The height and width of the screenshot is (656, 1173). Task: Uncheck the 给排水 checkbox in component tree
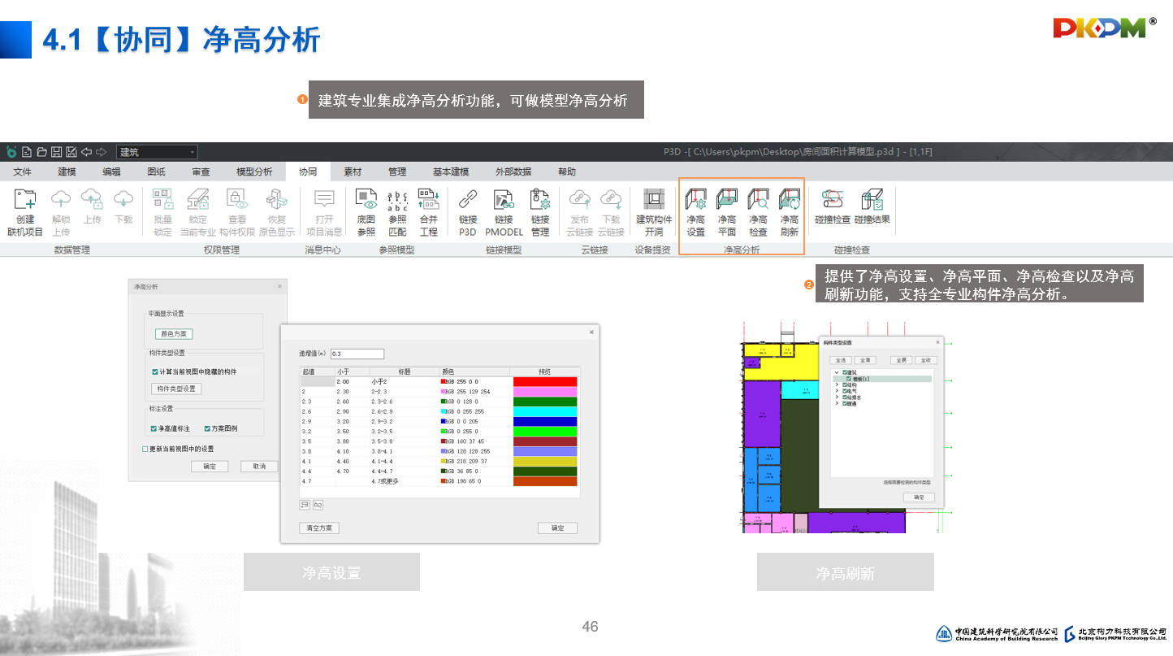[x=846, y=398]
